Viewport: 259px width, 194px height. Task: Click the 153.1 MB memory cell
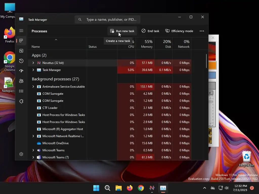pos(145,87)
